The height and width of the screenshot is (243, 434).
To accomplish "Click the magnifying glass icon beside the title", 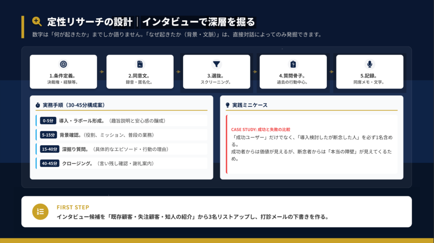I will click(37, 22).
